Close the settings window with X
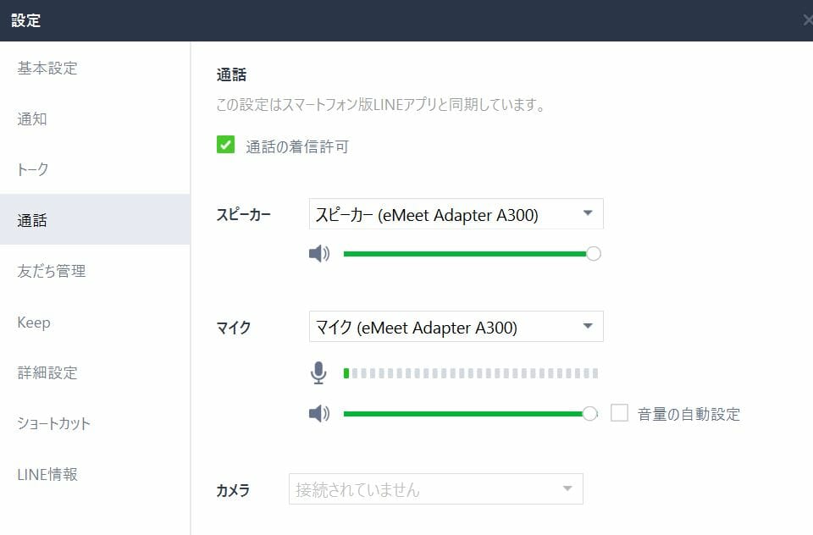This screenshot has width=813, height=535. tap(807, 20)
